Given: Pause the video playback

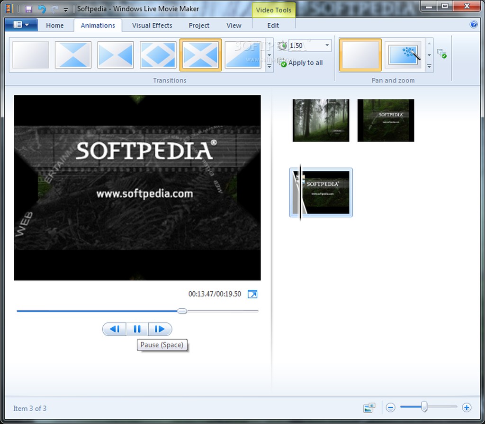Looking at the screenshot, I should click(137, 329).
